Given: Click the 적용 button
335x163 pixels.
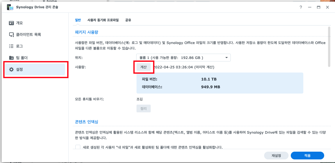Looking at the screenshot, I should click(x=307, y=156).
